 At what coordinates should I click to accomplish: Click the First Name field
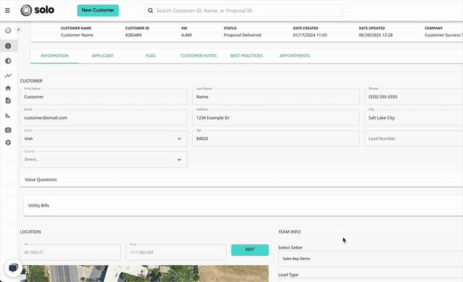(104, 96)
